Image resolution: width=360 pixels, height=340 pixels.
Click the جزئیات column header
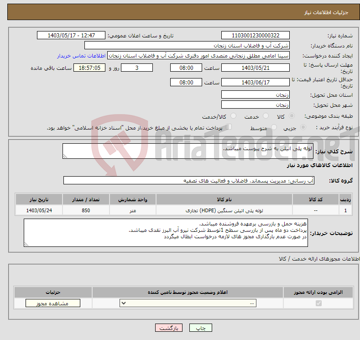53,292
